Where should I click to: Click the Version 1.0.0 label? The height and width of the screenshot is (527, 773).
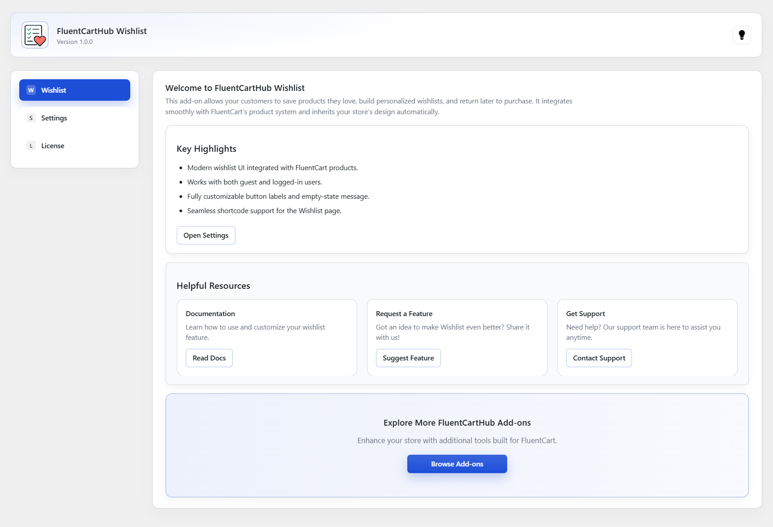pyautogui.click(x=75, y=42)
